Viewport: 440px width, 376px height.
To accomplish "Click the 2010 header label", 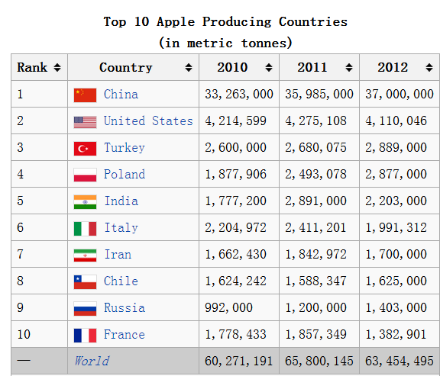I will click(x=232, y=68).
